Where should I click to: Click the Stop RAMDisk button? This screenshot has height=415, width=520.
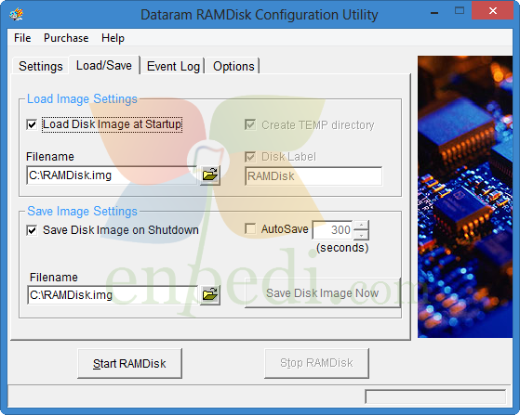tap(316, 363)
